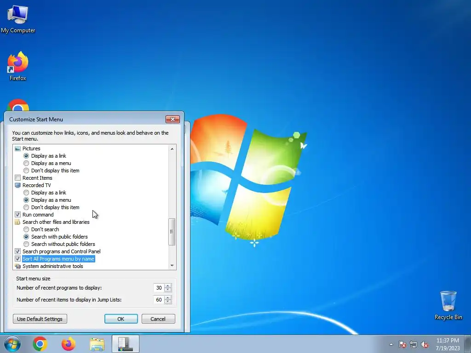Show hidden tray icons arrow

coord(391,345)
